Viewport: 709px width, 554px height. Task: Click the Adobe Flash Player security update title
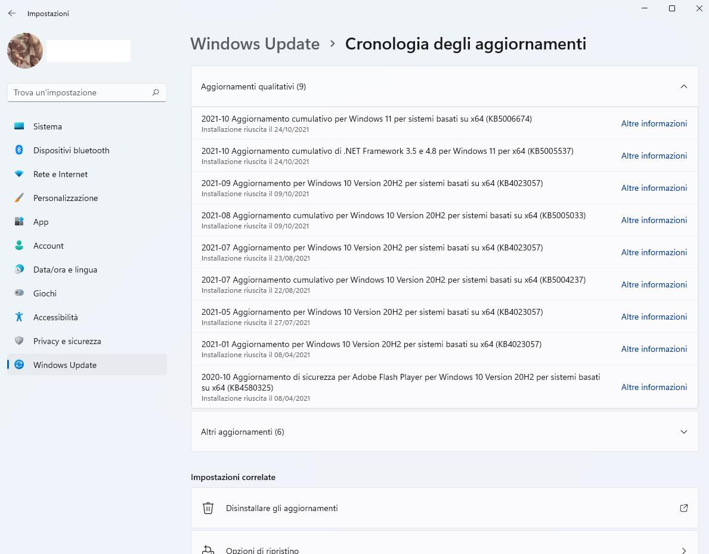[x=401, y=382]
